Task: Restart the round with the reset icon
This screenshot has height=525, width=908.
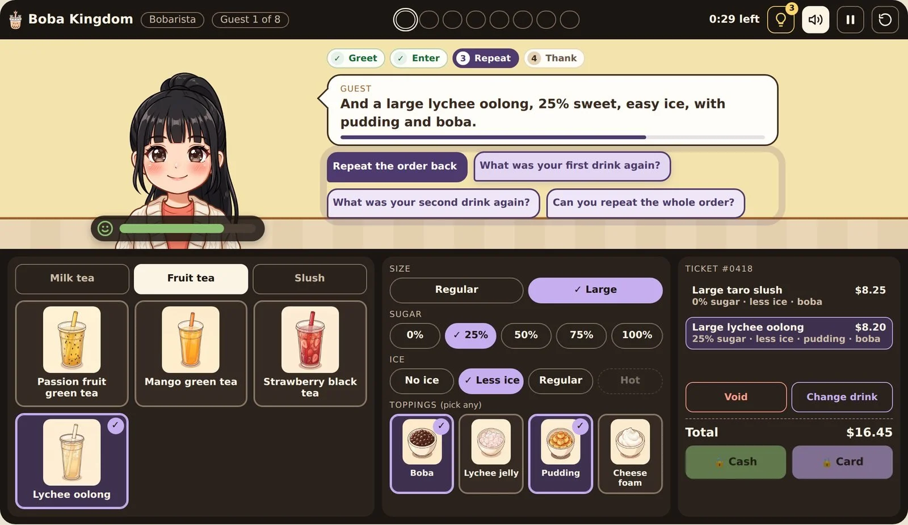Action: click(x=885, y=20)
